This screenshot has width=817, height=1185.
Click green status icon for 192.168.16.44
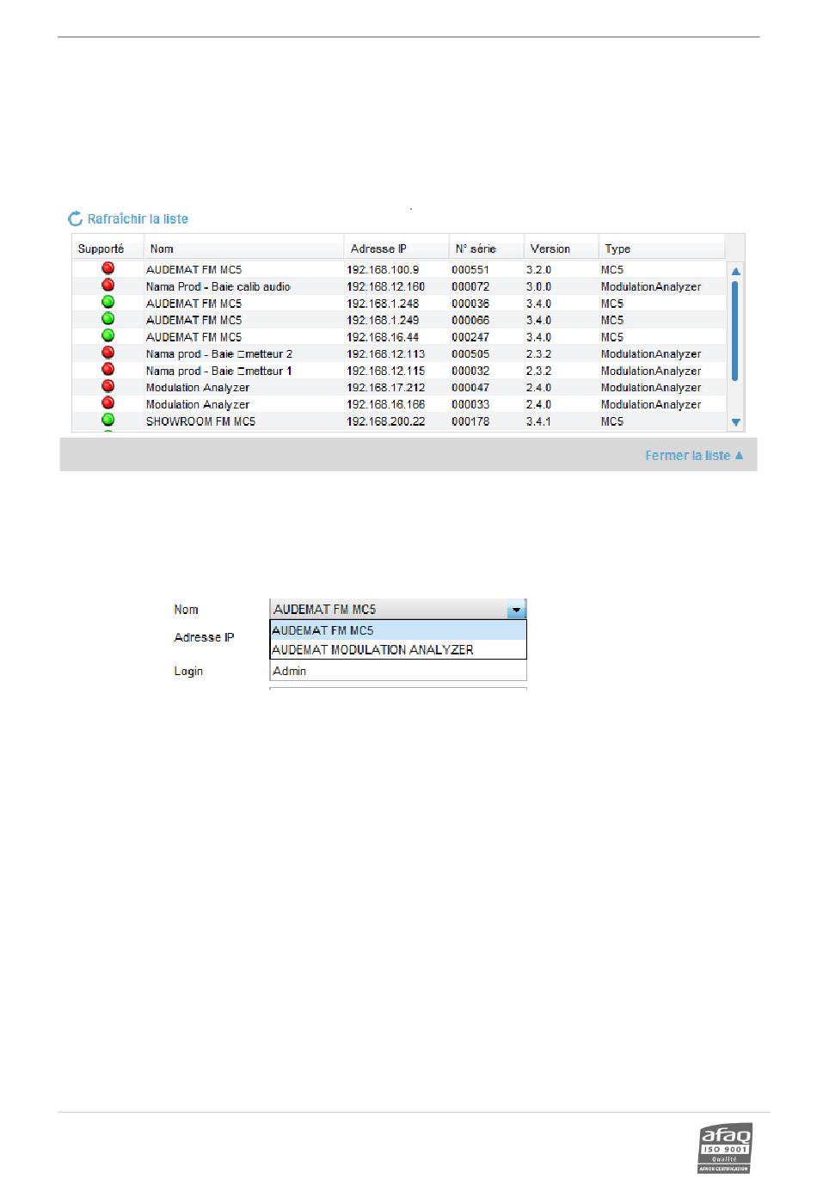tap(108, 335)
